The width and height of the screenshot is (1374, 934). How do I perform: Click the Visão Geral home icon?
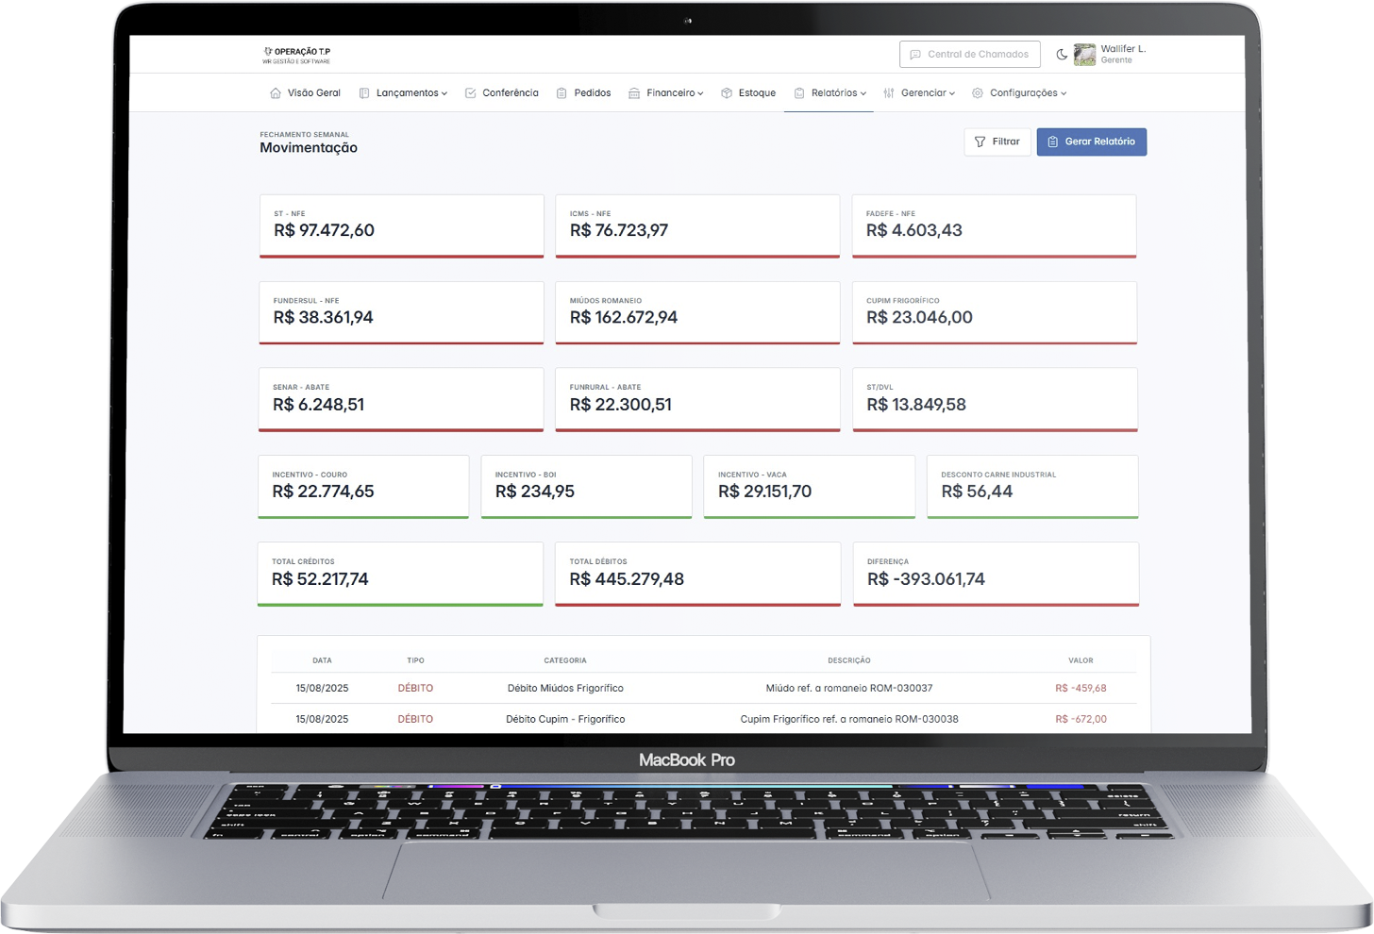click(276, 93)
